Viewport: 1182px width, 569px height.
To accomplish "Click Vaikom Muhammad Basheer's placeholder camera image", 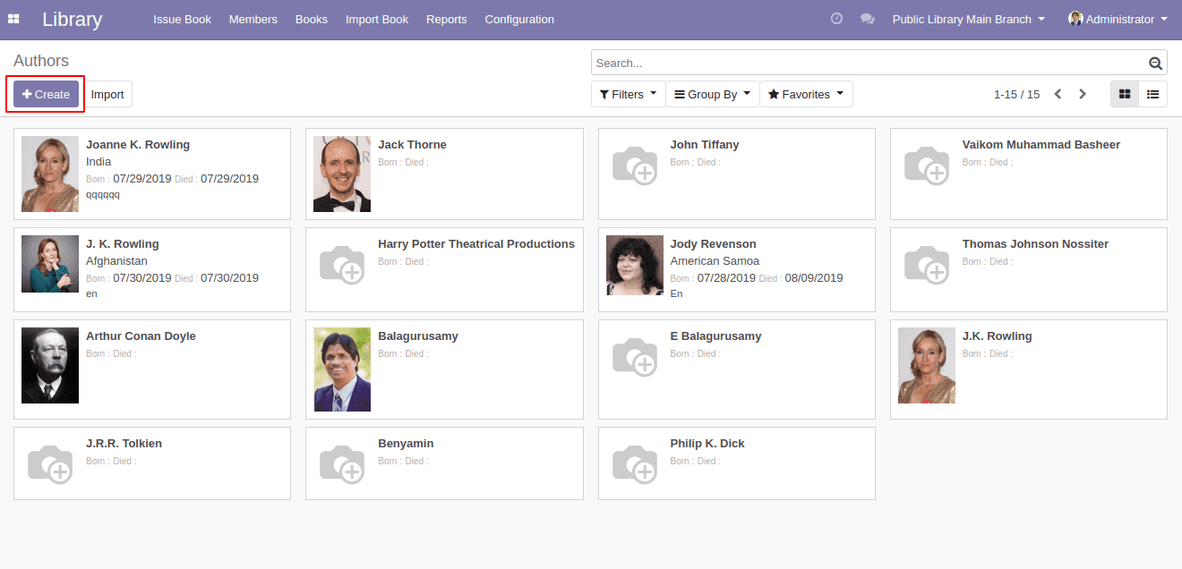I will 927,166.
